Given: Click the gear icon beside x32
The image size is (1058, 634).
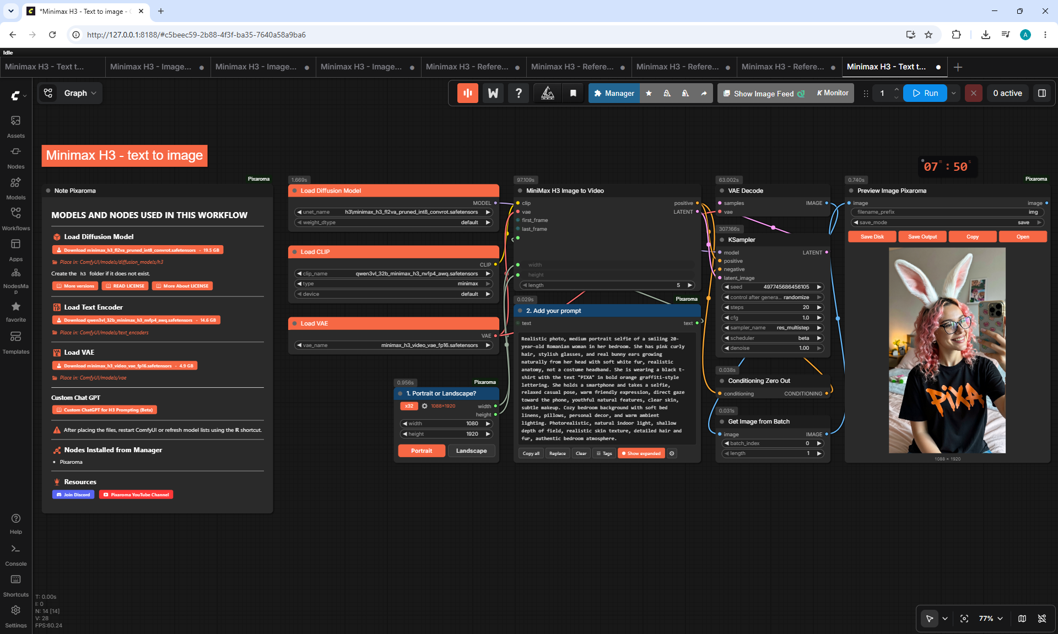Looking at the screenshot, I should (x=424, y=406).
